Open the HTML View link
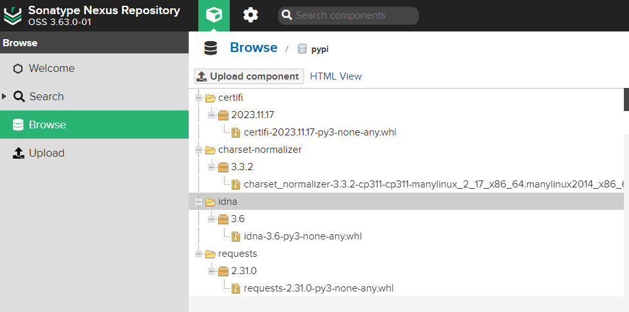Viewport: 629px width, 312px height. (x=336, y=76)
